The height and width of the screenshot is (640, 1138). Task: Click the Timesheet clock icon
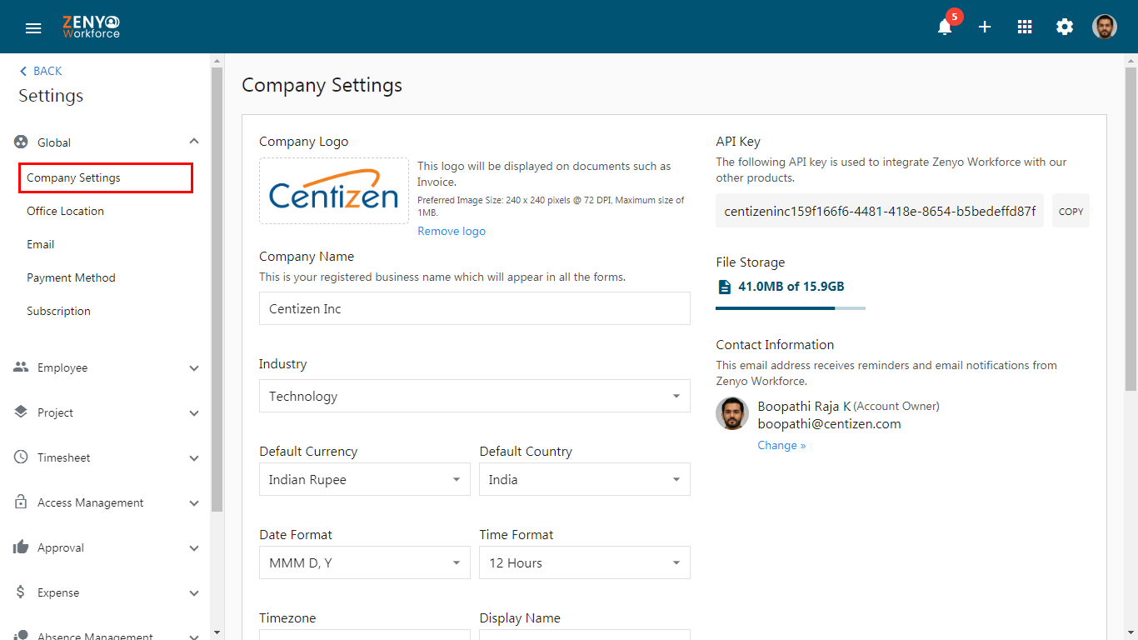(x=21, y=457)
